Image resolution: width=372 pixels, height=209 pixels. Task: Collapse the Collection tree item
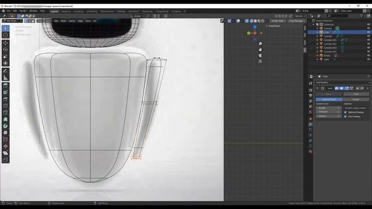pos(313,24)
